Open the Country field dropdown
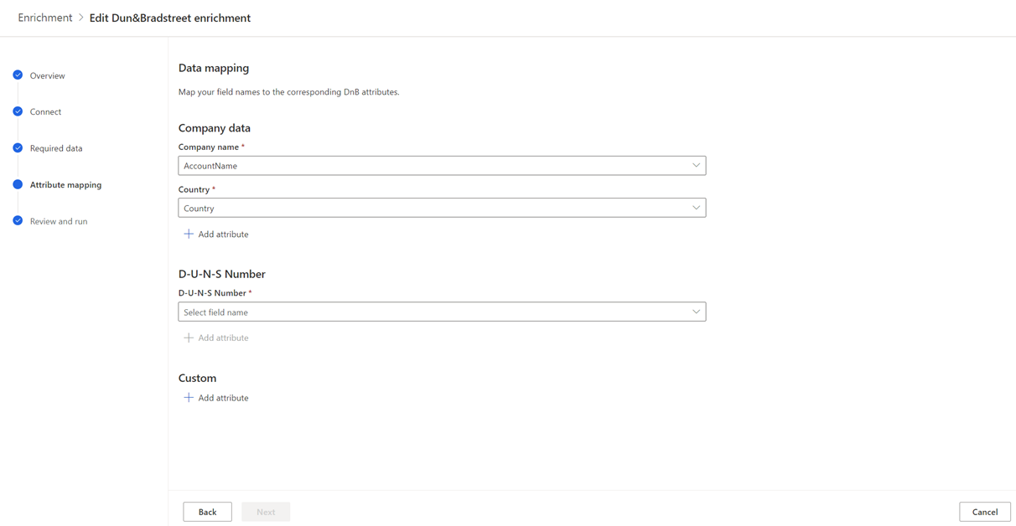The height and width of the screenshot is (526, 1016). tap(442, 208)
